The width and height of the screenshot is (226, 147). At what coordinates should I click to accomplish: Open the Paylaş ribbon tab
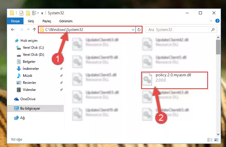tap(47, 21)
